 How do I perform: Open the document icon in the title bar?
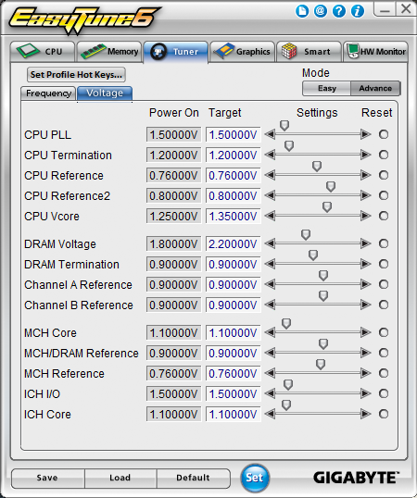pyautogui.click(x=302, y=11)
